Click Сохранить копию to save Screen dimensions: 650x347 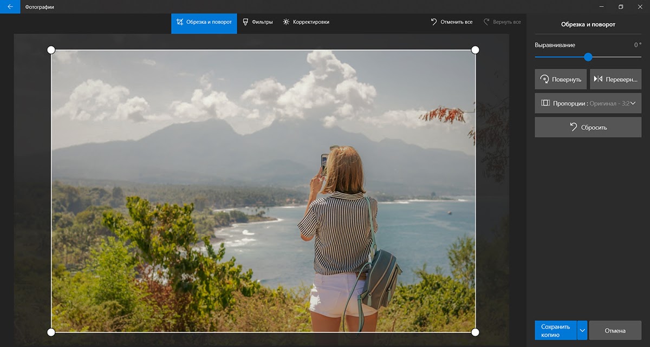[556, 331]
